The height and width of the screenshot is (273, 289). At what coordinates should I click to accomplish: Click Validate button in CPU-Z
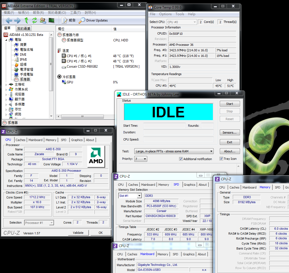click(x=78, y=232)
